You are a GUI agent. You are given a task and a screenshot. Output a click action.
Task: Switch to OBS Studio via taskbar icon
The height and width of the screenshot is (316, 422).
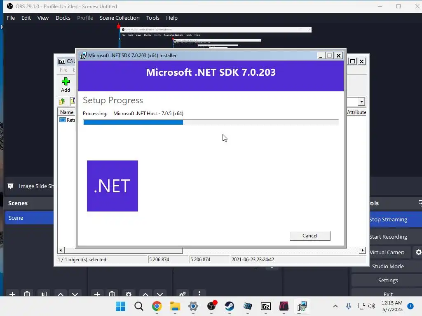[211, 306]
